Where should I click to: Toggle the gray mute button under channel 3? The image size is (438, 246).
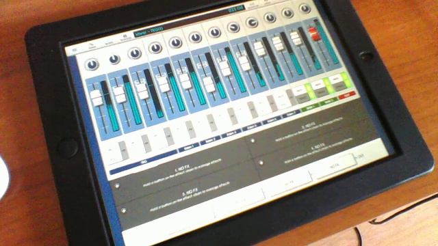(168, 136)
